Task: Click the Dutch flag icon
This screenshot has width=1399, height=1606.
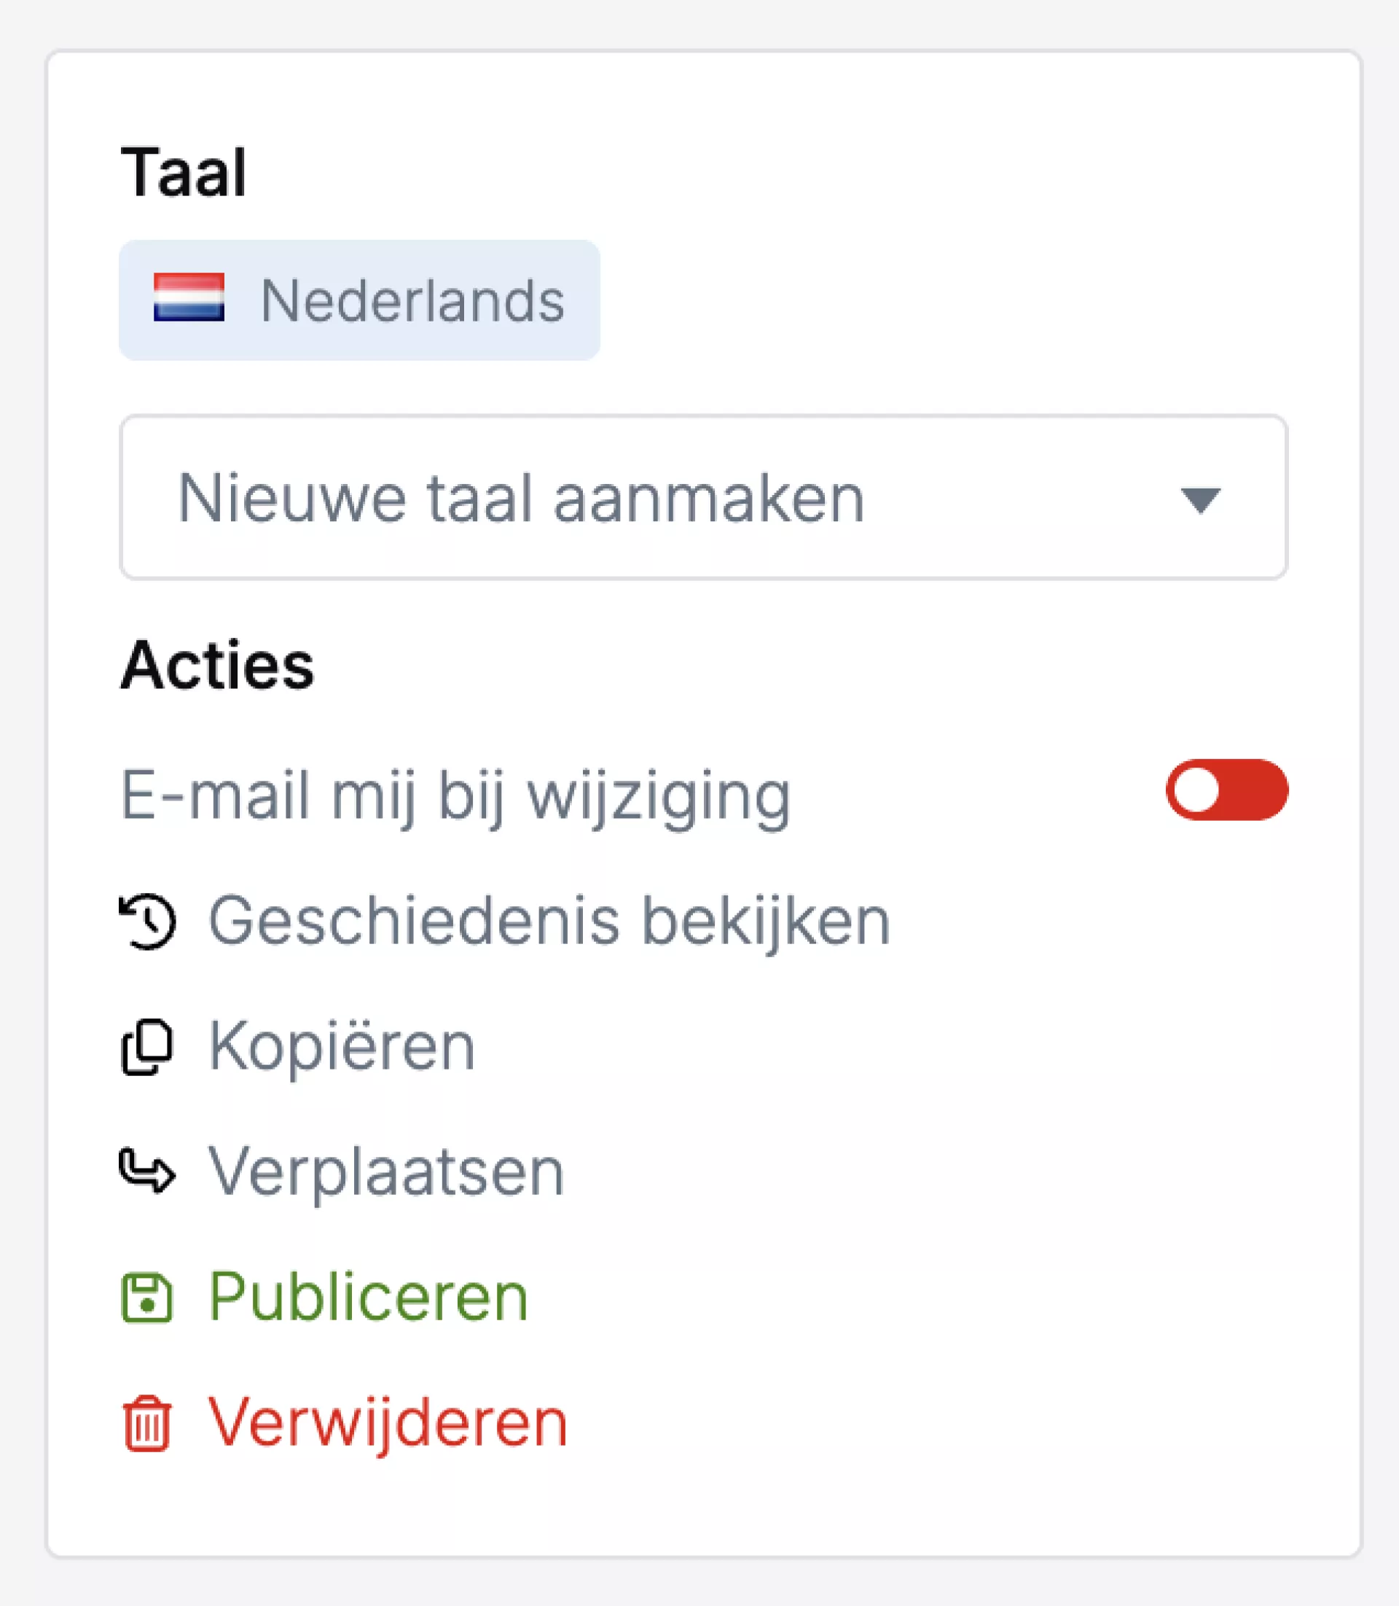Action: point(189,297)
